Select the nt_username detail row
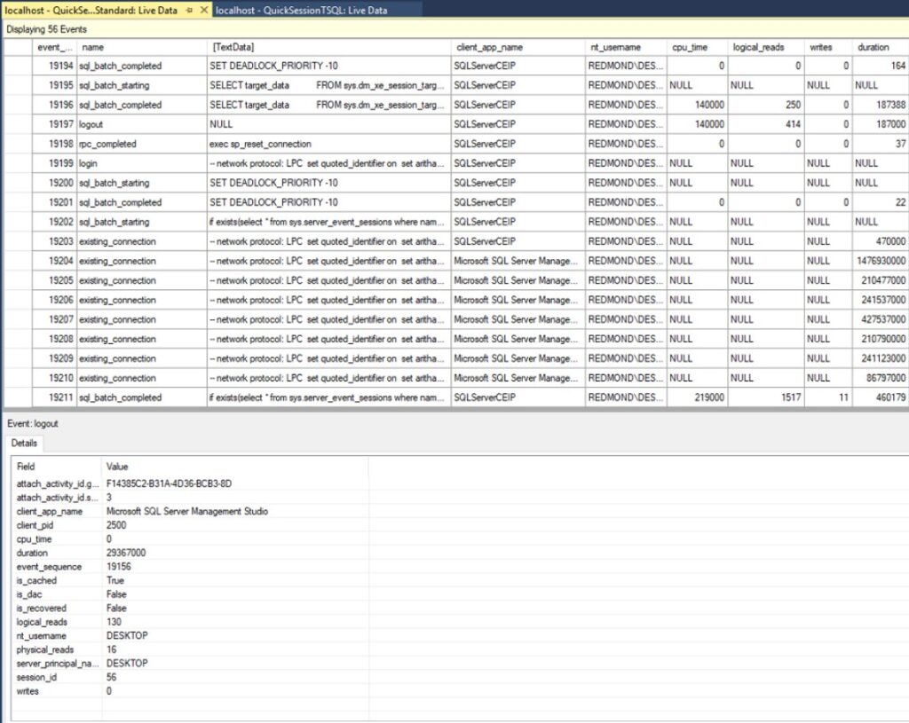The height and width of the screenshot is (723, 909). pos(190,636)
